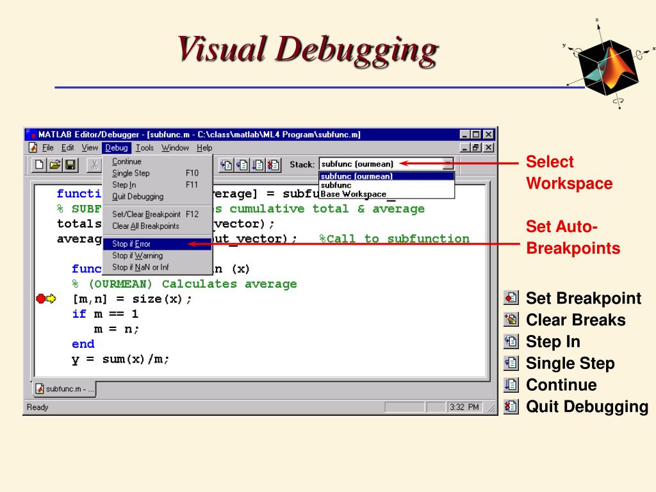Minimize the MATLAB Editor/Debugger window
Image resolution: width=656 pixels, height=492 pixels.
(x=464, y=135)
